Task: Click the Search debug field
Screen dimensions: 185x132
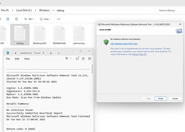Action: [171, 10]
